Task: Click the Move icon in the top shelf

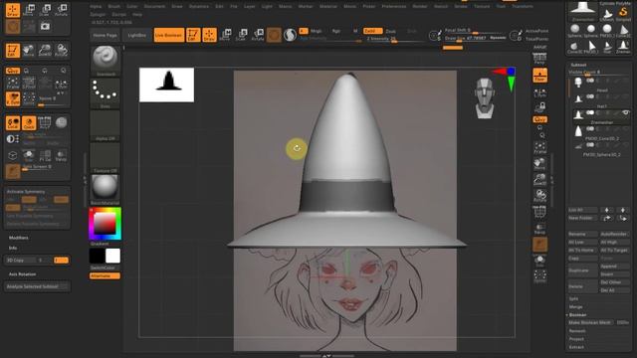Action: pos(225,35)
